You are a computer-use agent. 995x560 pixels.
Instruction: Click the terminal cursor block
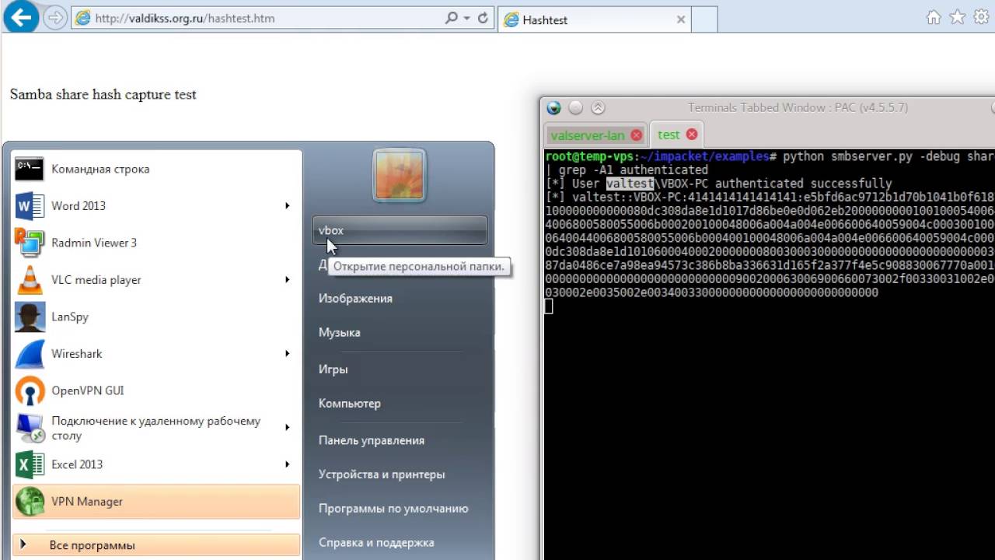(549, 306)
